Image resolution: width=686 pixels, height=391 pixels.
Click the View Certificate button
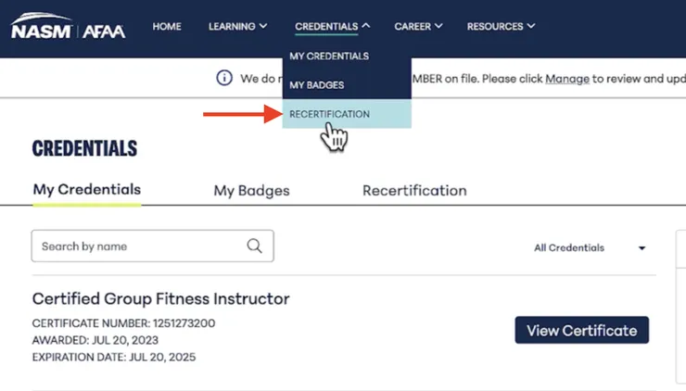pyautogui.click(x=581, y=331)
